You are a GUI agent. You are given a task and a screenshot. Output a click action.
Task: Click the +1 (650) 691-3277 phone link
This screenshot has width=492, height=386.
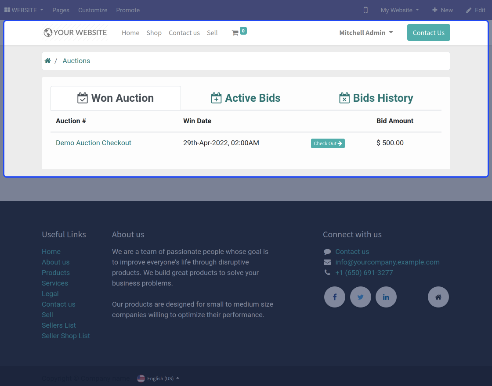pos(364,272)
